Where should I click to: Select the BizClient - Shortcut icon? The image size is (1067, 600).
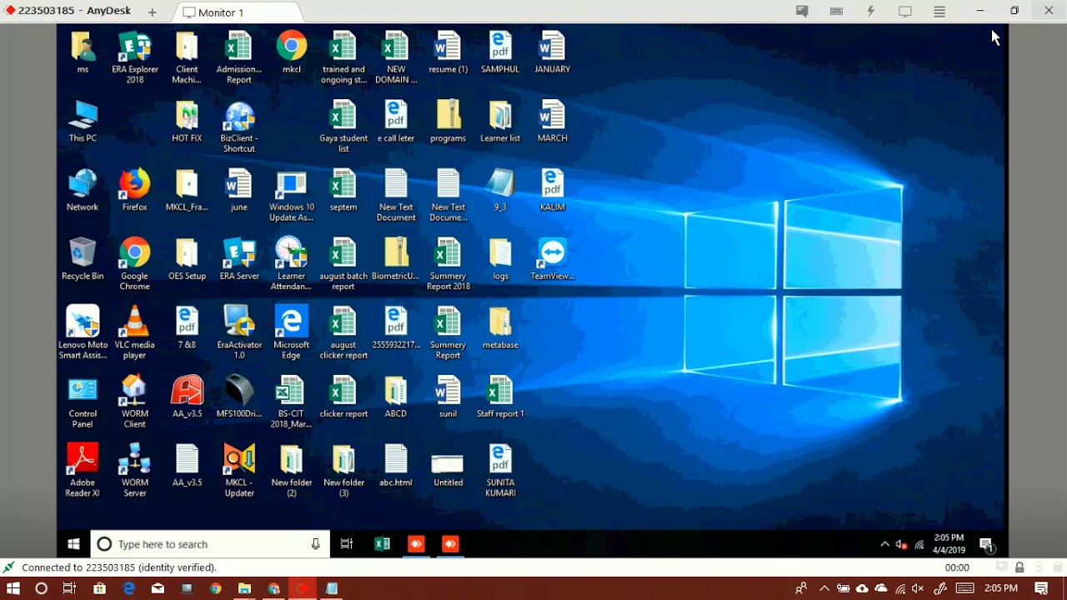tap(239, 127)
